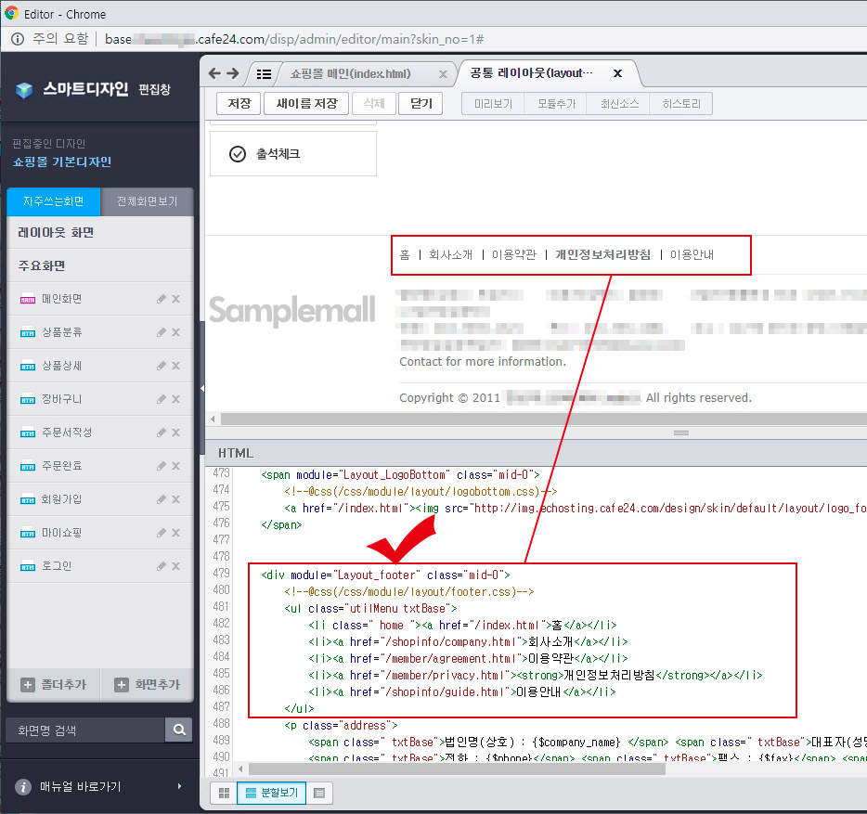Image resolution: width=867 pixels, height=814 pixels.
Task: Click the 회사소개 link in the preview
Action: point(451,254)
